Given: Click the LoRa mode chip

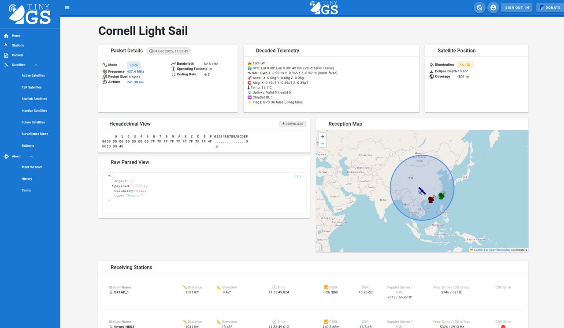Looking at the screenshot, I should coord(134,65).
